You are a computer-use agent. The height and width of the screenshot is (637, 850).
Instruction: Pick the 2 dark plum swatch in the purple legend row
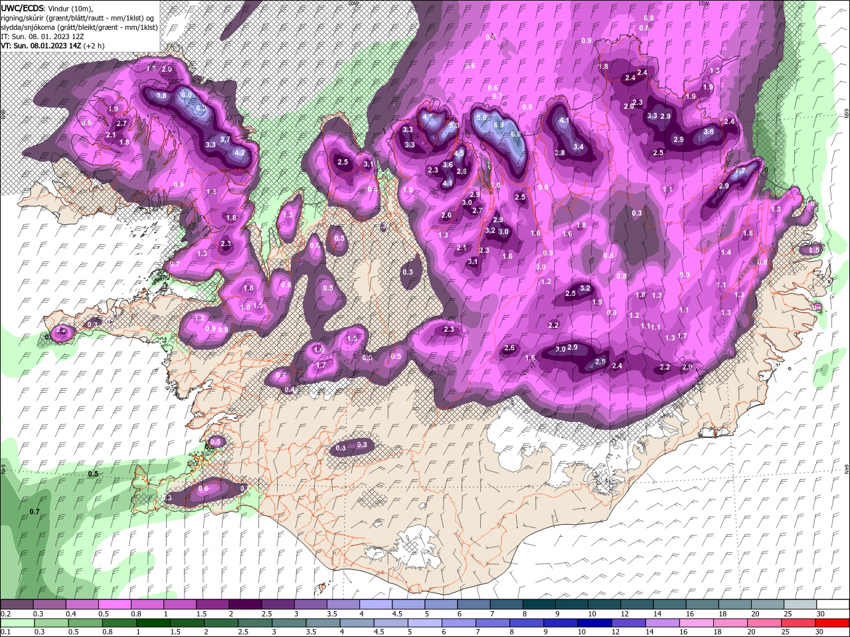[245, 604]
